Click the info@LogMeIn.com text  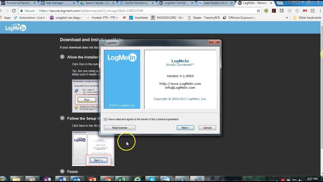click(180, 88)
